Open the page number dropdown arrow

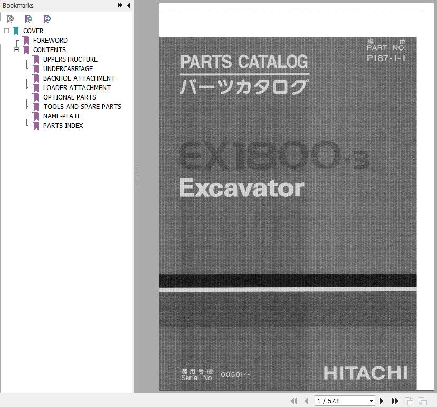[x=371, y=401]
